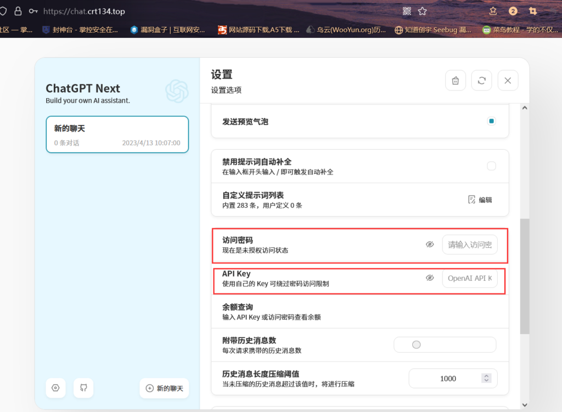Toggle the 发送预览气泡 checkbox
This screenshot has height=412, width=562.
coord(491,121)
